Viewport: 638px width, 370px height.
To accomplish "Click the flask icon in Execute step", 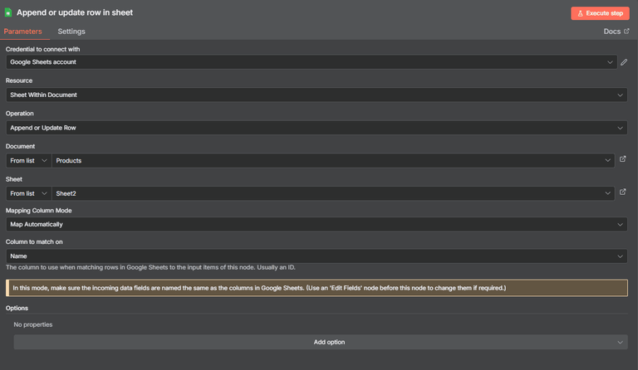I will coord(580,13).
